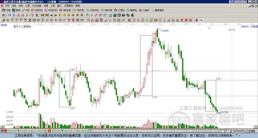Open the 9T四方形 tool

click(92, 10)
